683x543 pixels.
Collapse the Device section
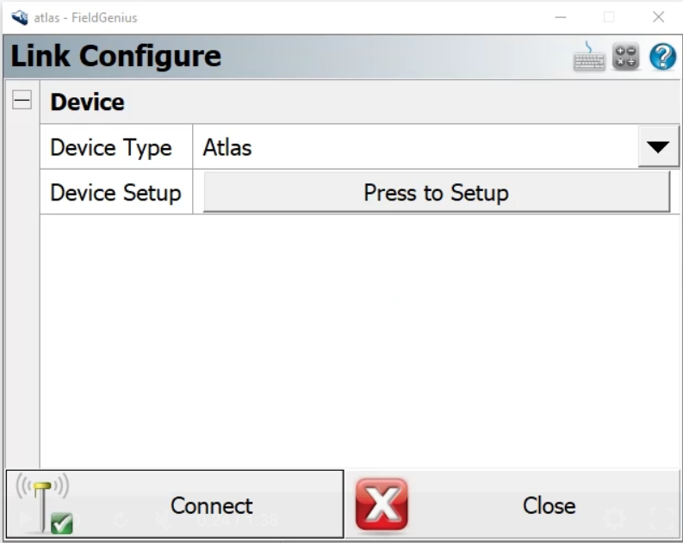22,102
